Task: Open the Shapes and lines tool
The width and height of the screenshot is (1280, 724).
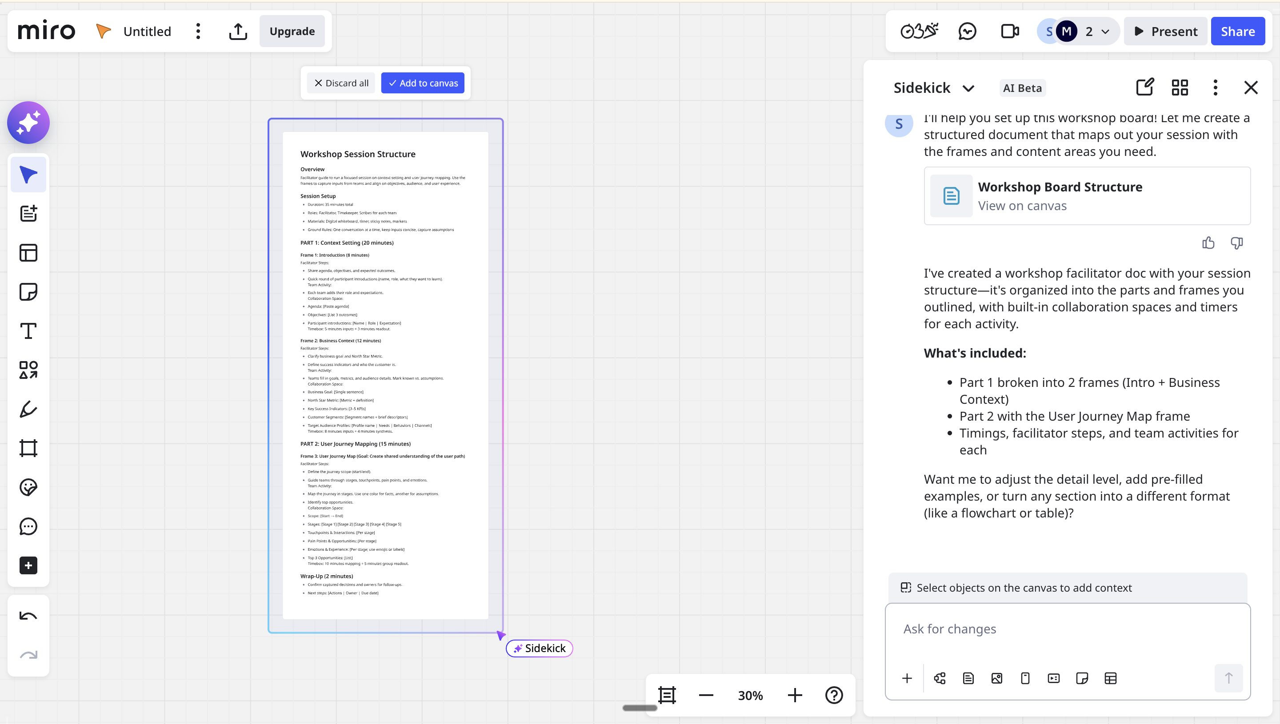Action: click(x=28, y=370)
